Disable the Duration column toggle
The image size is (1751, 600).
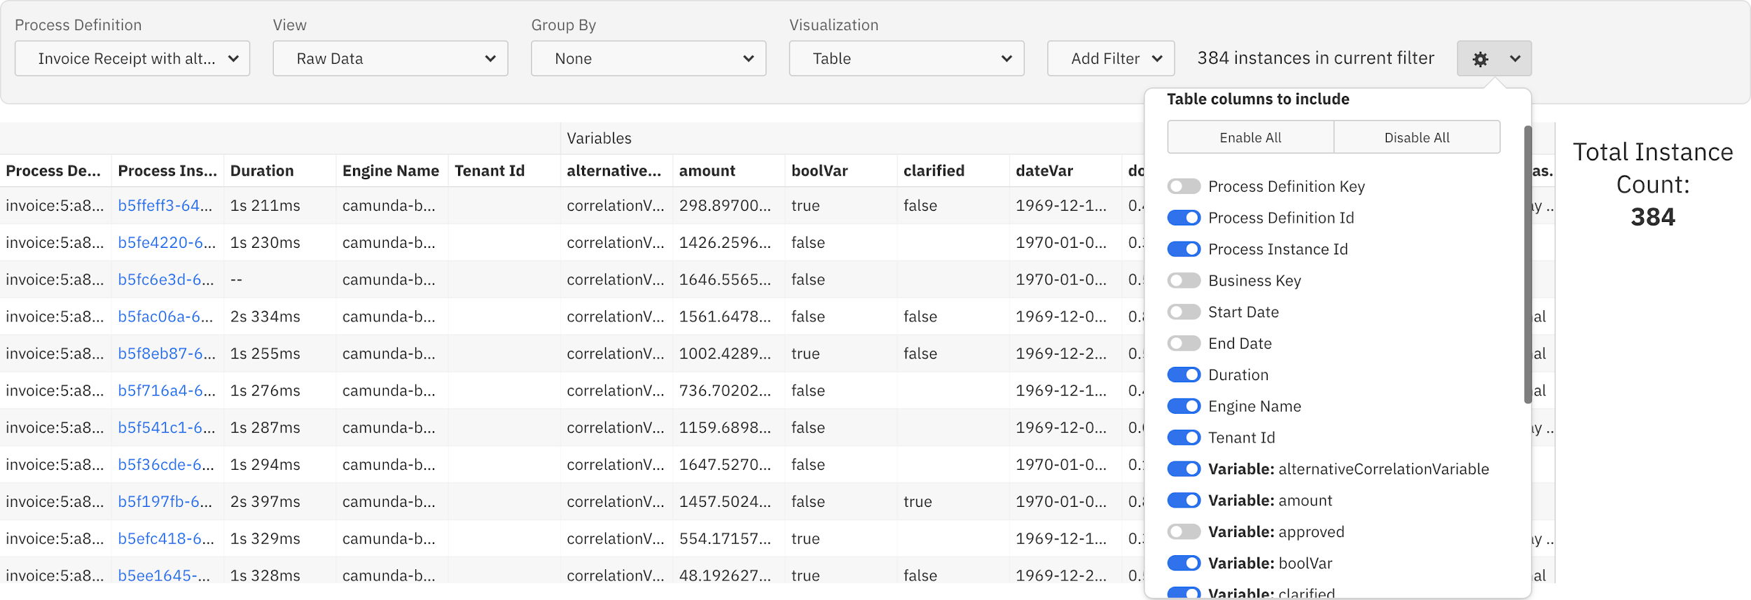[1184, 375]
